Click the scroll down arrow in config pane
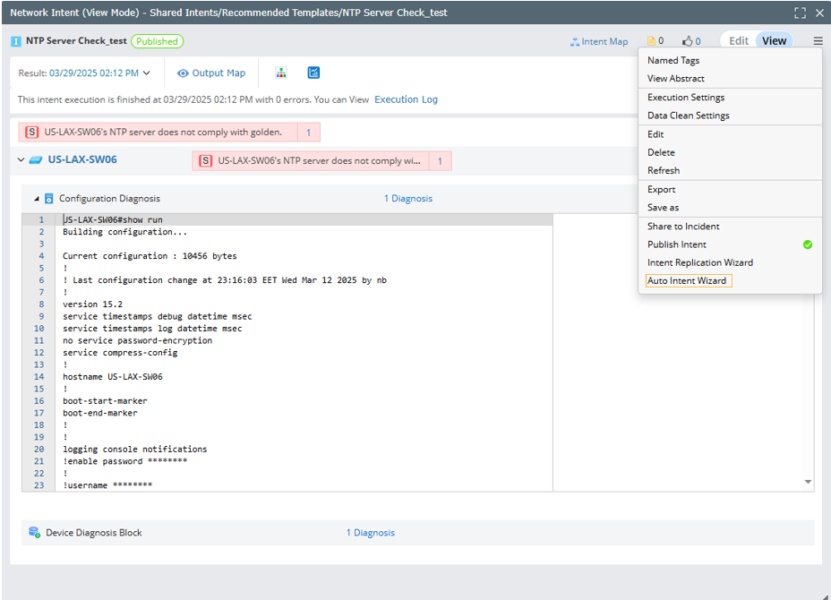The height and width of the screenshot is (600, 831). point(809,482)
